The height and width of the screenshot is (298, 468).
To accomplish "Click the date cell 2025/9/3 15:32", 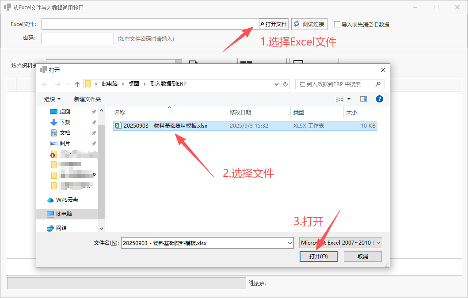I will tap(249, 126).
